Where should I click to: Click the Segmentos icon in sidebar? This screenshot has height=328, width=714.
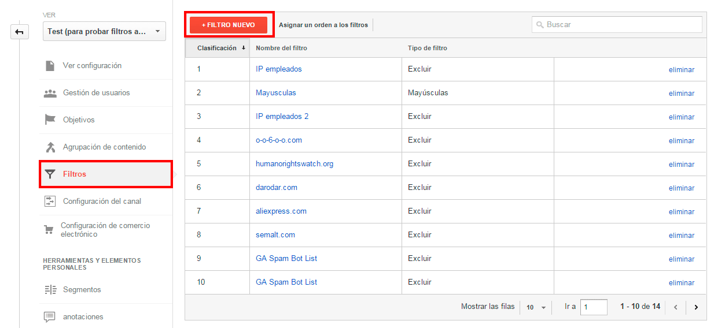click(50, 290)
